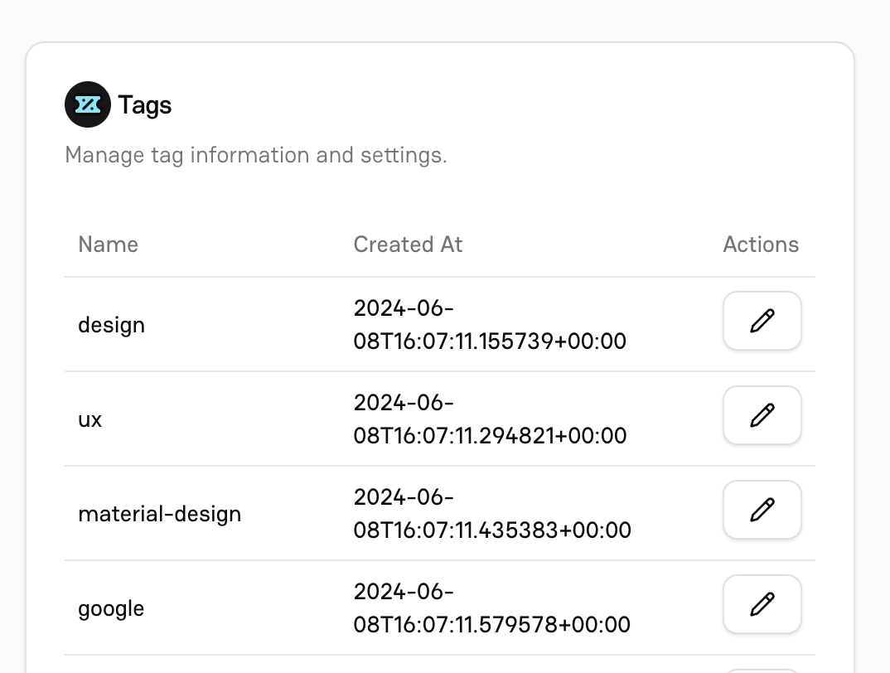Click the material-design creation timestamp
Viewport: 890px width, 673px height.
491,514
